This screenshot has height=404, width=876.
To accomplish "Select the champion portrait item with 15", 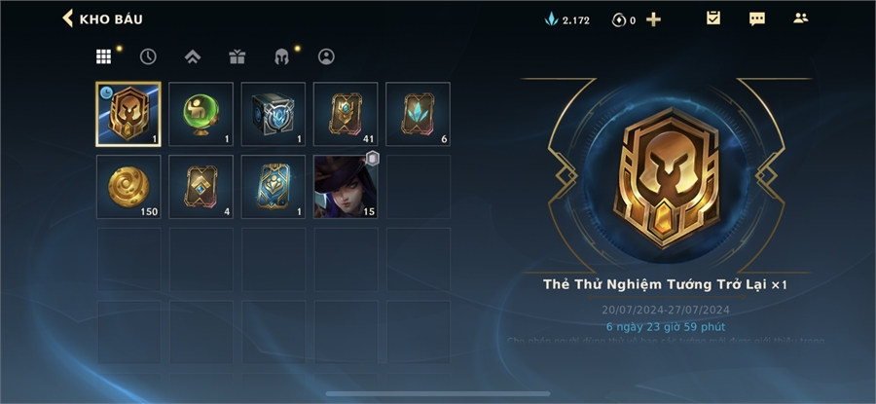I will point(346,187).
